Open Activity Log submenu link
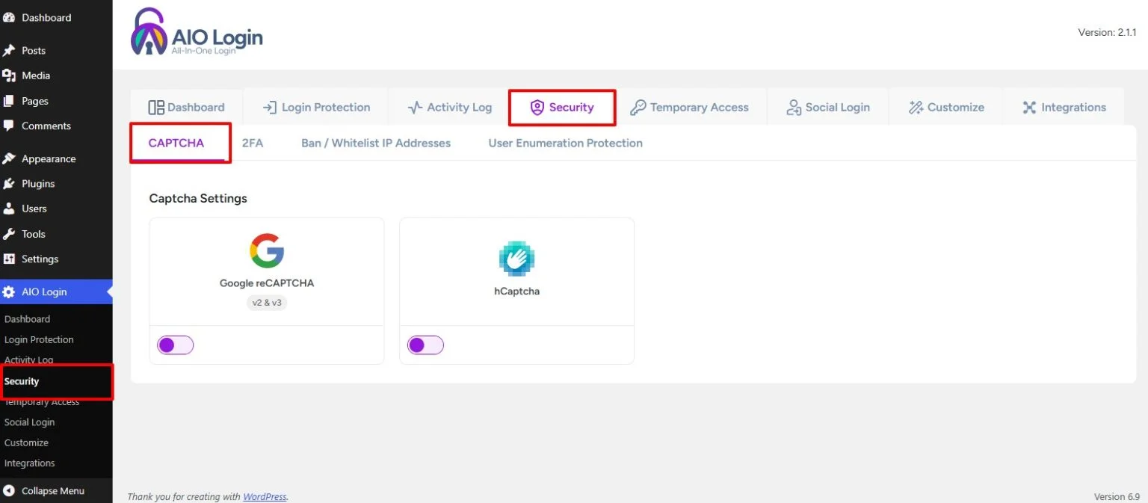 coord(28,360)
